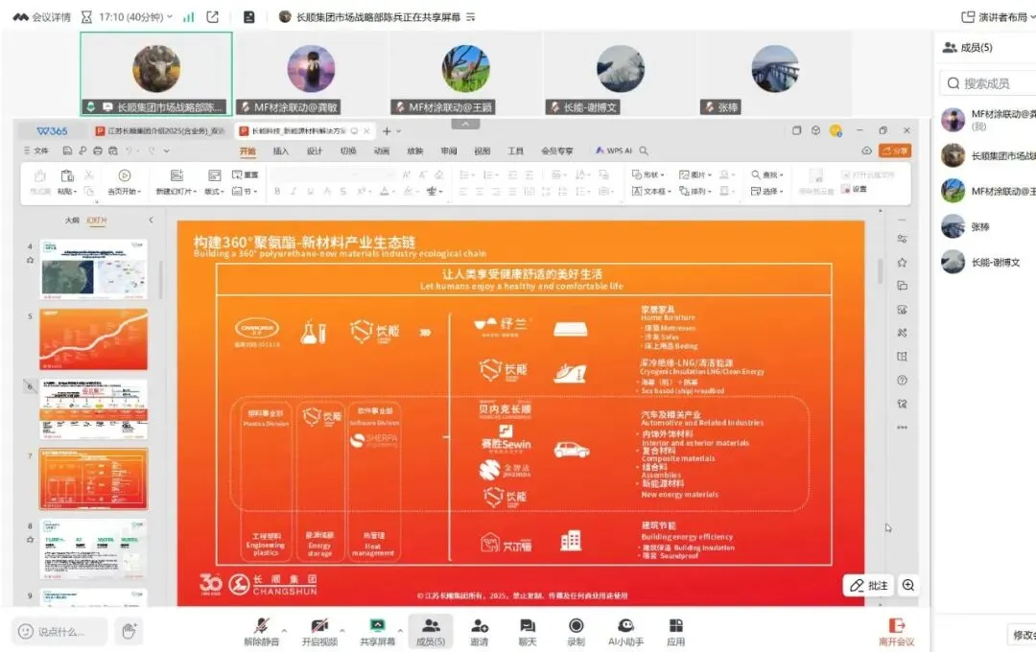Expand the meeting timer 17:10 dropdown
This screenshot has width=1036, height=652.
coord(136,17)
